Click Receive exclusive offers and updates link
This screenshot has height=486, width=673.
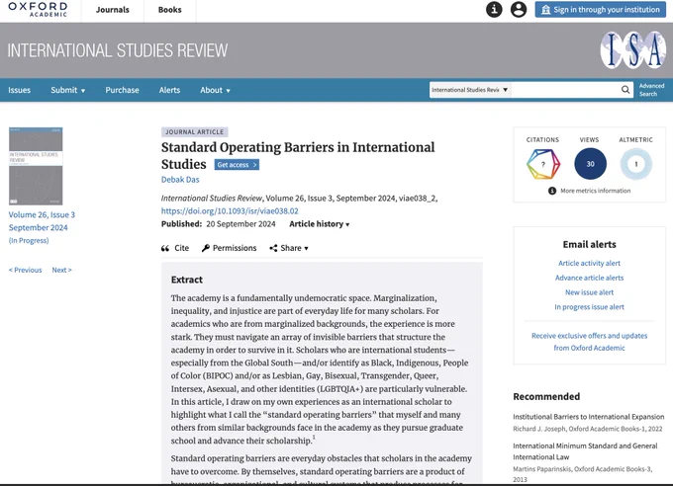coord(589,342)
